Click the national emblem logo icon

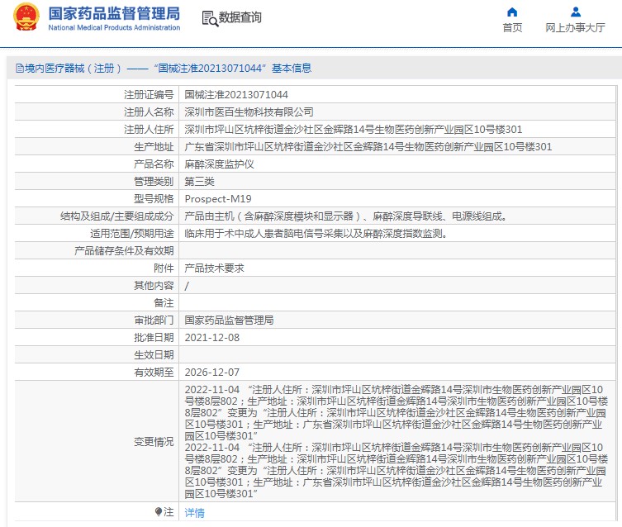(26, 17)
